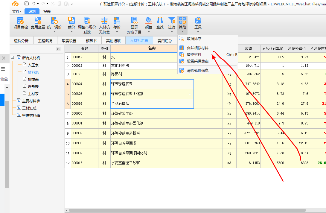Image resolution: width=326 pixels, height=213 pixels.
Task: Open the 工程概况 tab
Action: click(x=45, y=41)
